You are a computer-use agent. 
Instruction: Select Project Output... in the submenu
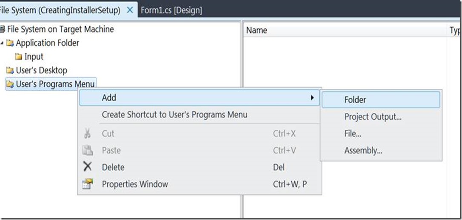(x=373, y=117)
